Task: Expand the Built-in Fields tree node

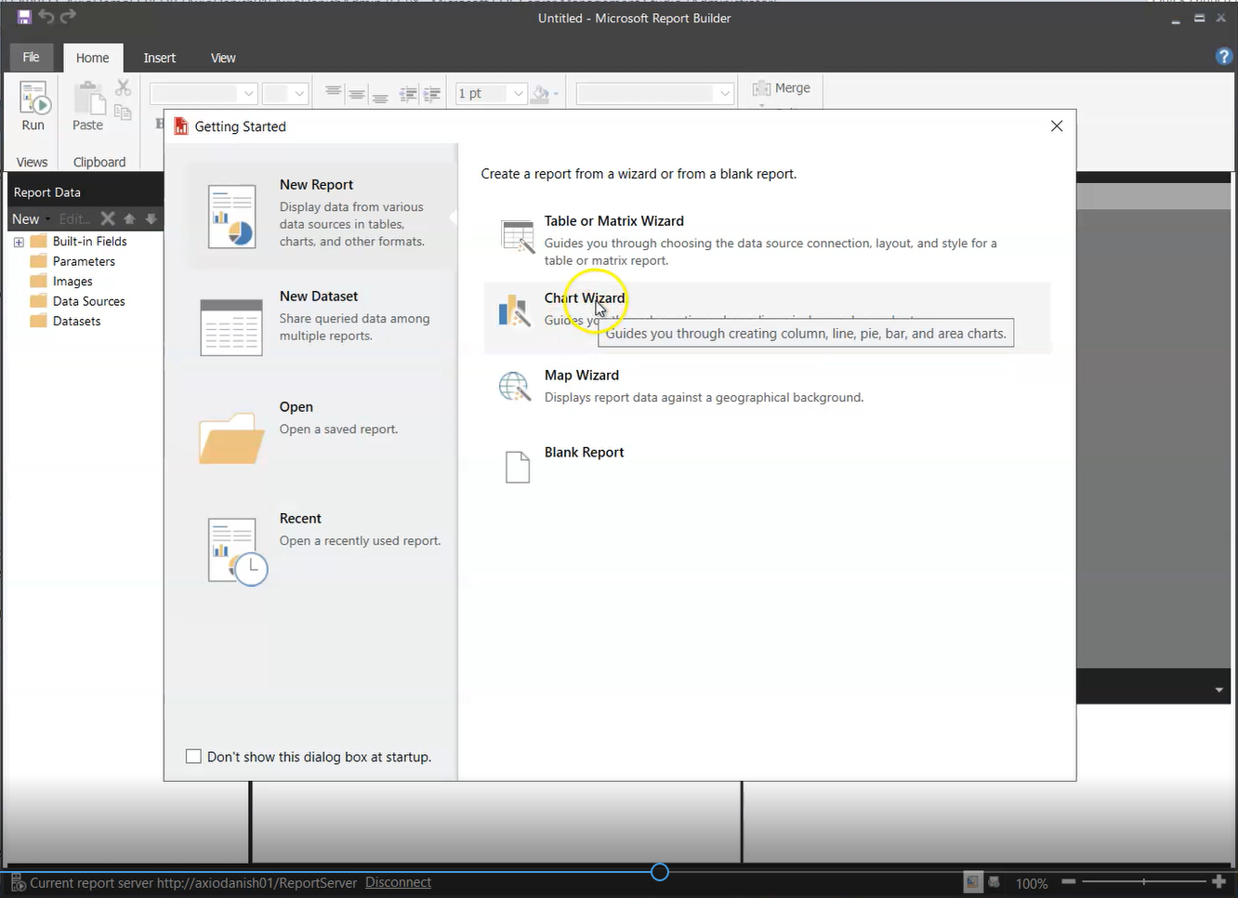Action: tap(19, 242)
